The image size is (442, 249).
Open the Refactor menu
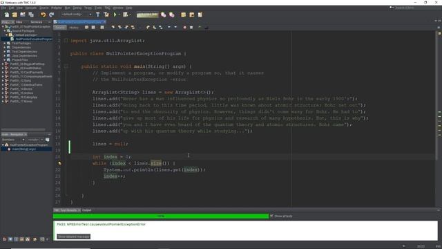(x=57, y=8)
